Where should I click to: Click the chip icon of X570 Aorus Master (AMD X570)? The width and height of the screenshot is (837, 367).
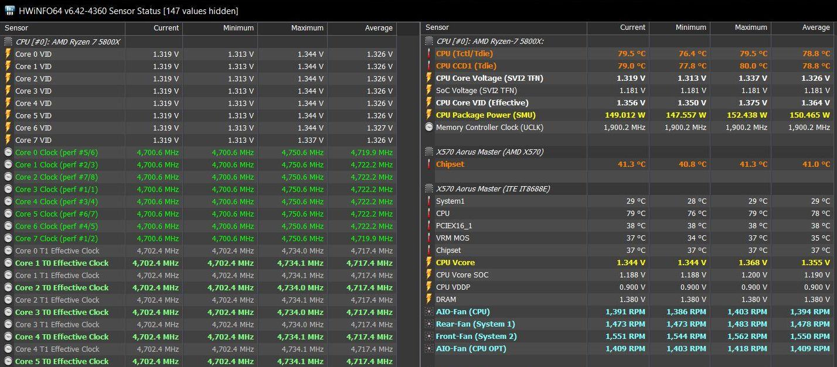(x=429, y=152)
